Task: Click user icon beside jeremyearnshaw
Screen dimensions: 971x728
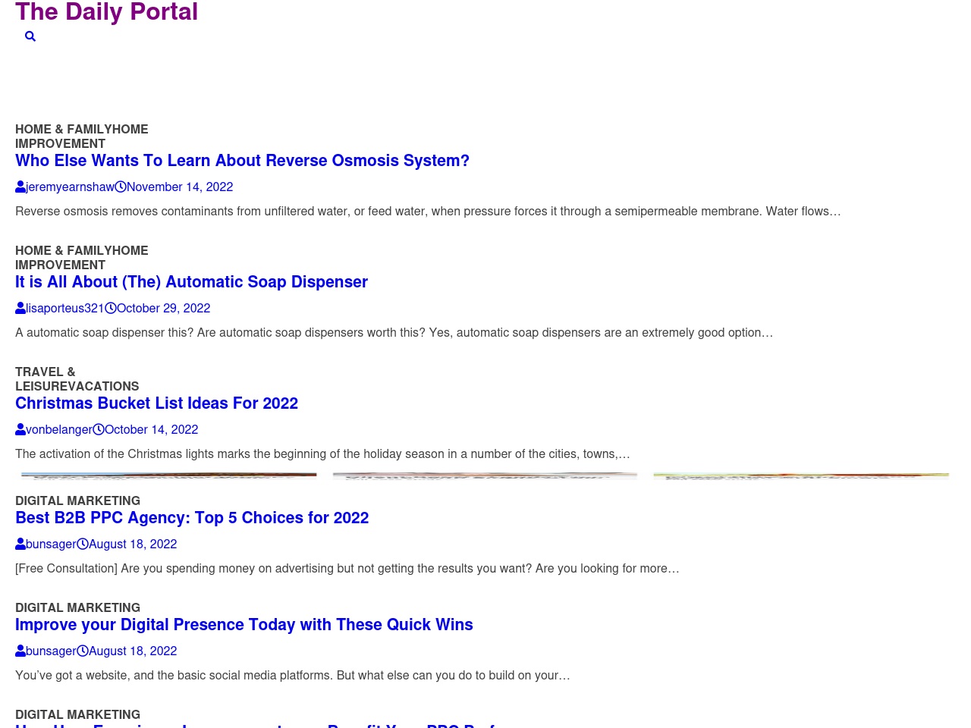Action: (x=20, y=187)
